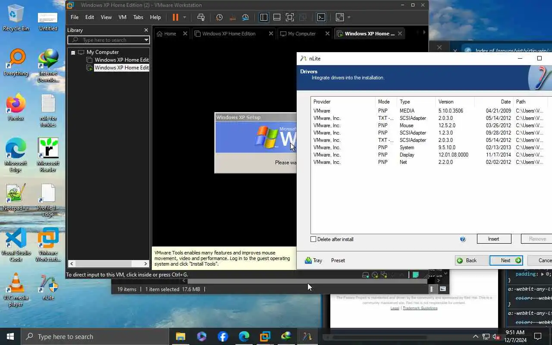Click the hard disk status icon in VMware
Screen dimensions: 552x345
tap(366, 275)
